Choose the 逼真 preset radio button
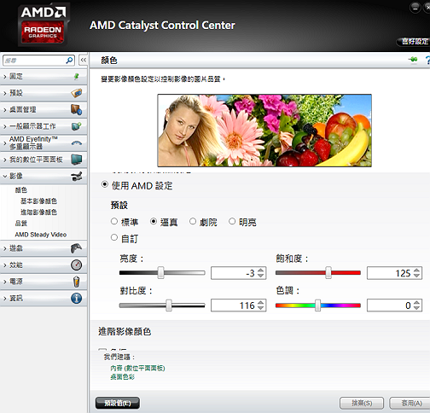The height and width of the screenshot is (413, 430). coord(154,221)
